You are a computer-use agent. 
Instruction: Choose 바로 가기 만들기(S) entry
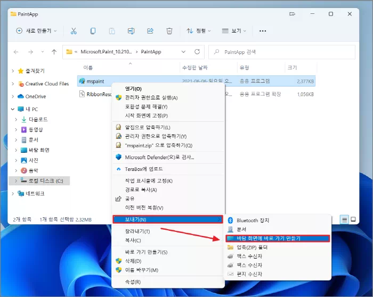168,252
